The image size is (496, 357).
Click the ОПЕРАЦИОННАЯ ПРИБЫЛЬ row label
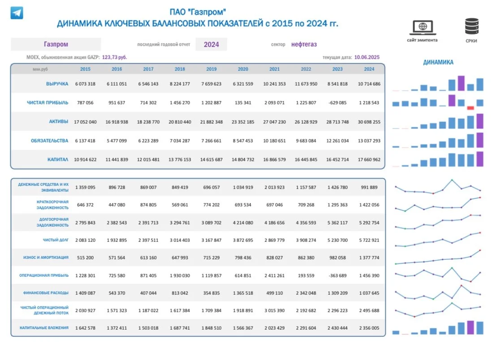[43, 275]
